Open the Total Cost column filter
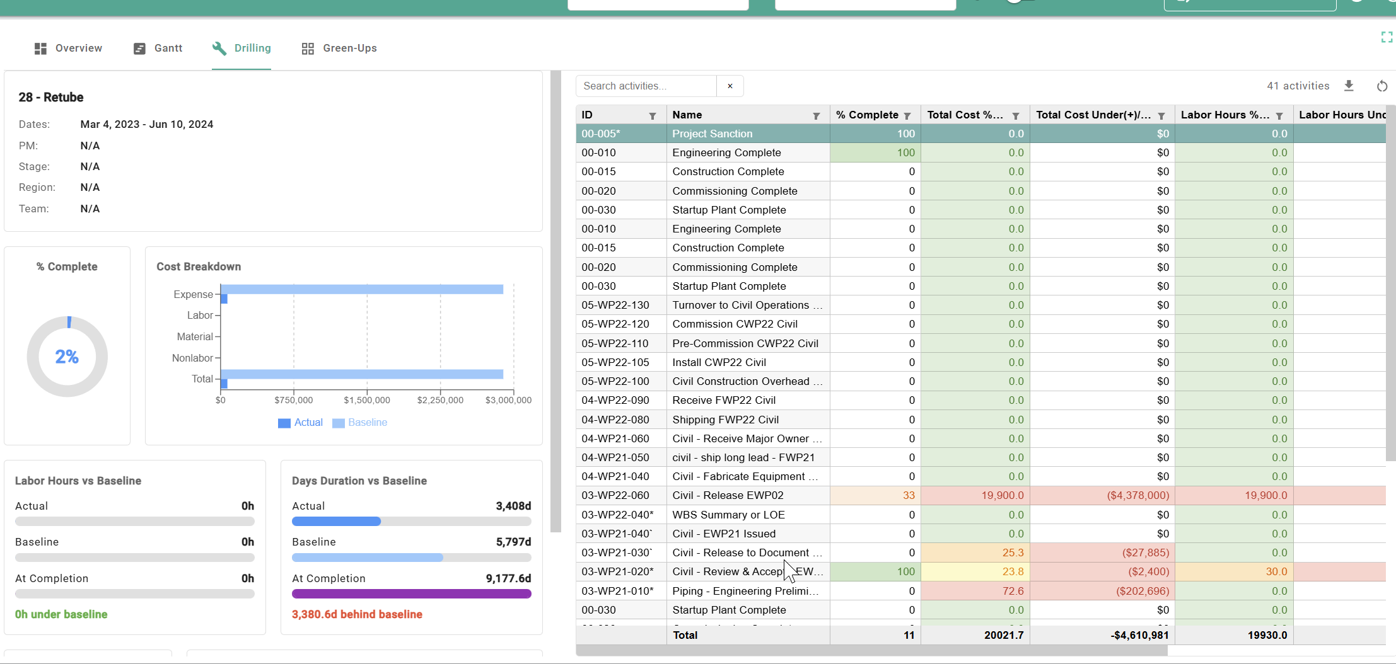 pos(1016,115)
